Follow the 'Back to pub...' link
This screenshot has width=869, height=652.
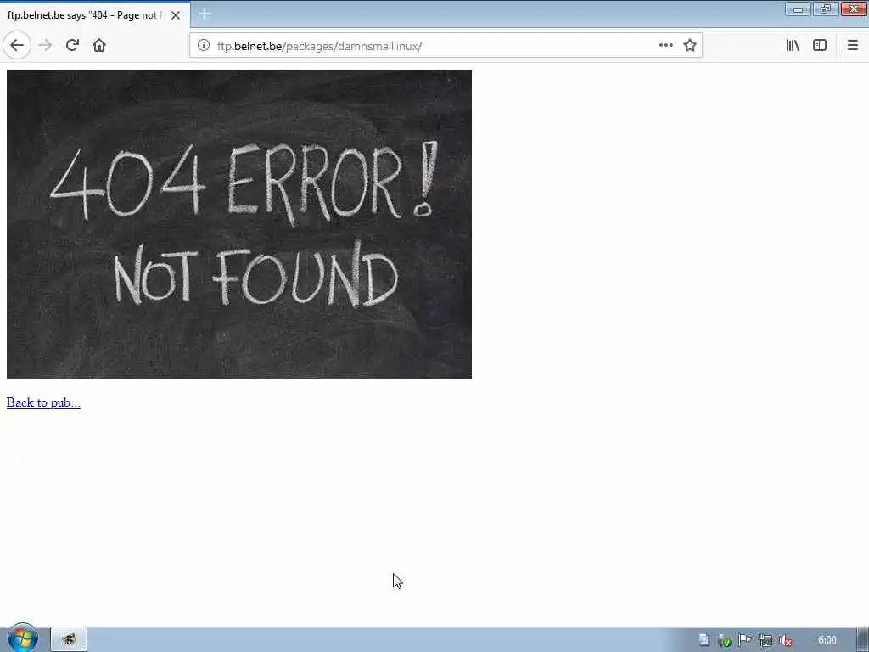(43, 402)
